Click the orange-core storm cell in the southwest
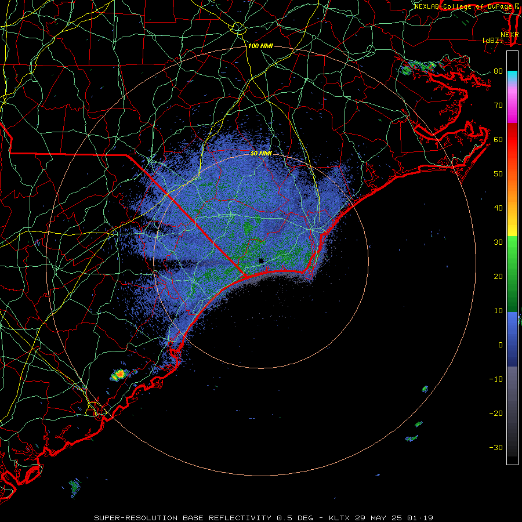 [119, 375]
